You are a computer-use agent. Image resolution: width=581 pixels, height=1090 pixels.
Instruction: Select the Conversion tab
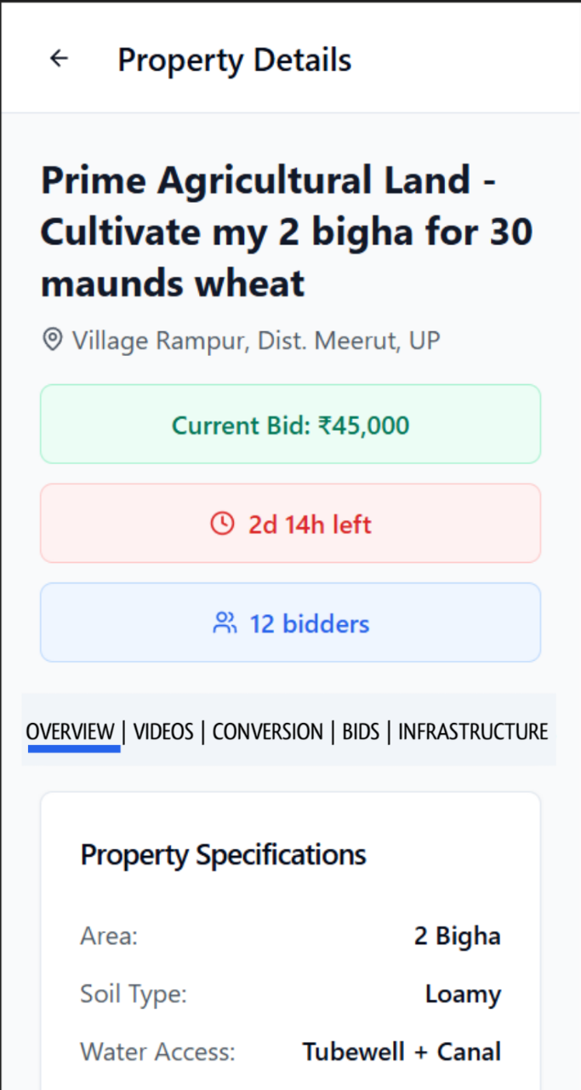268,731
